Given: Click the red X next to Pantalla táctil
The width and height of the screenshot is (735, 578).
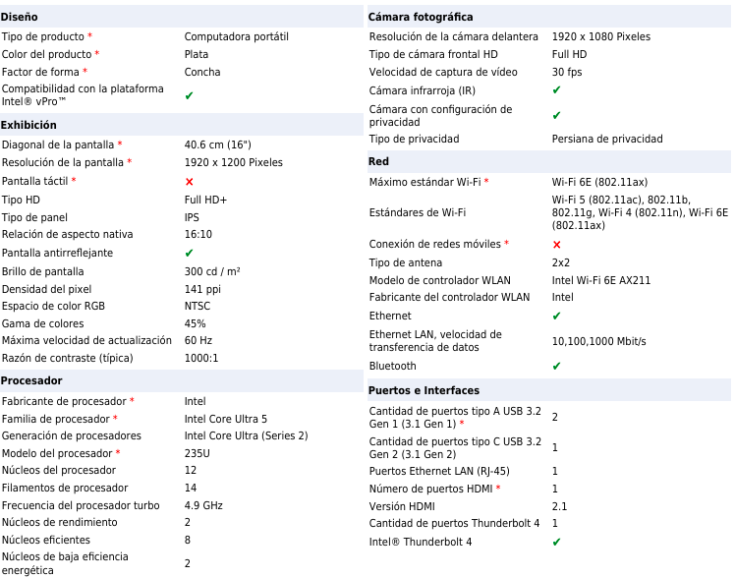Looking at the screenshot, I should pyautogui.click(x=189, y=182).
